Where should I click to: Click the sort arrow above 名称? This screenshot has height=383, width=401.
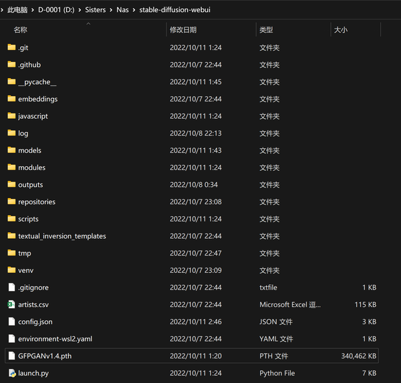(x=88, y=23)
